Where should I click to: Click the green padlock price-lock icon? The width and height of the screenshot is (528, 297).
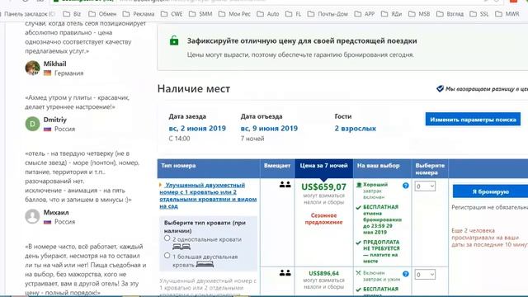pos(174,40)
